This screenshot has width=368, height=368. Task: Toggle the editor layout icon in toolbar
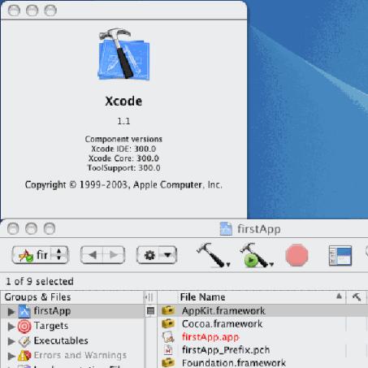click(x=340, y=255)
